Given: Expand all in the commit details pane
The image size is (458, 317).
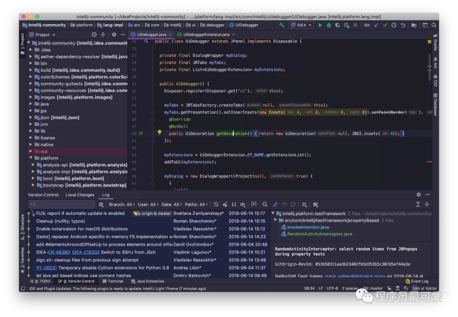Looking at the screenshot, I should tap(418, 205).
